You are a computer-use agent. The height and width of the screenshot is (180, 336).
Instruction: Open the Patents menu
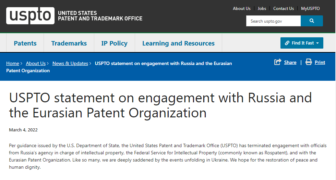click(25, 43)
